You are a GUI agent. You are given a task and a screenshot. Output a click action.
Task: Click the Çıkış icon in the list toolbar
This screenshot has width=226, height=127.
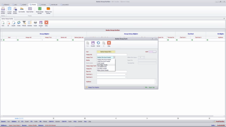coord(46,24)
